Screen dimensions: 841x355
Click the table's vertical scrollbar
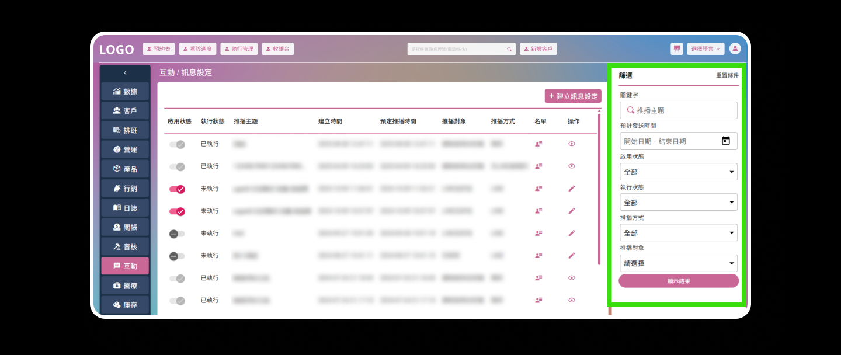point(599,187)
